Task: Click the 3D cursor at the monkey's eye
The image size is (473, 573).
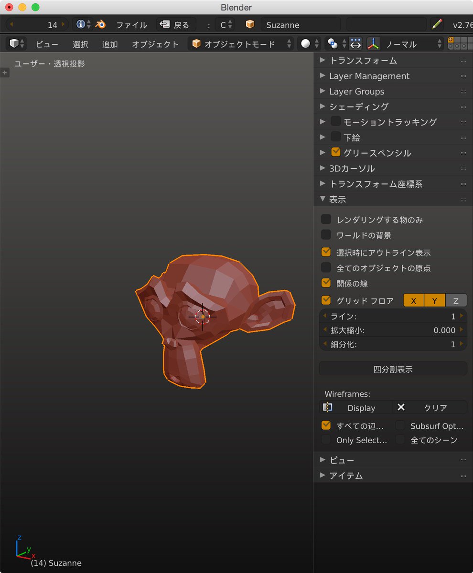Action: coord(203,316)
